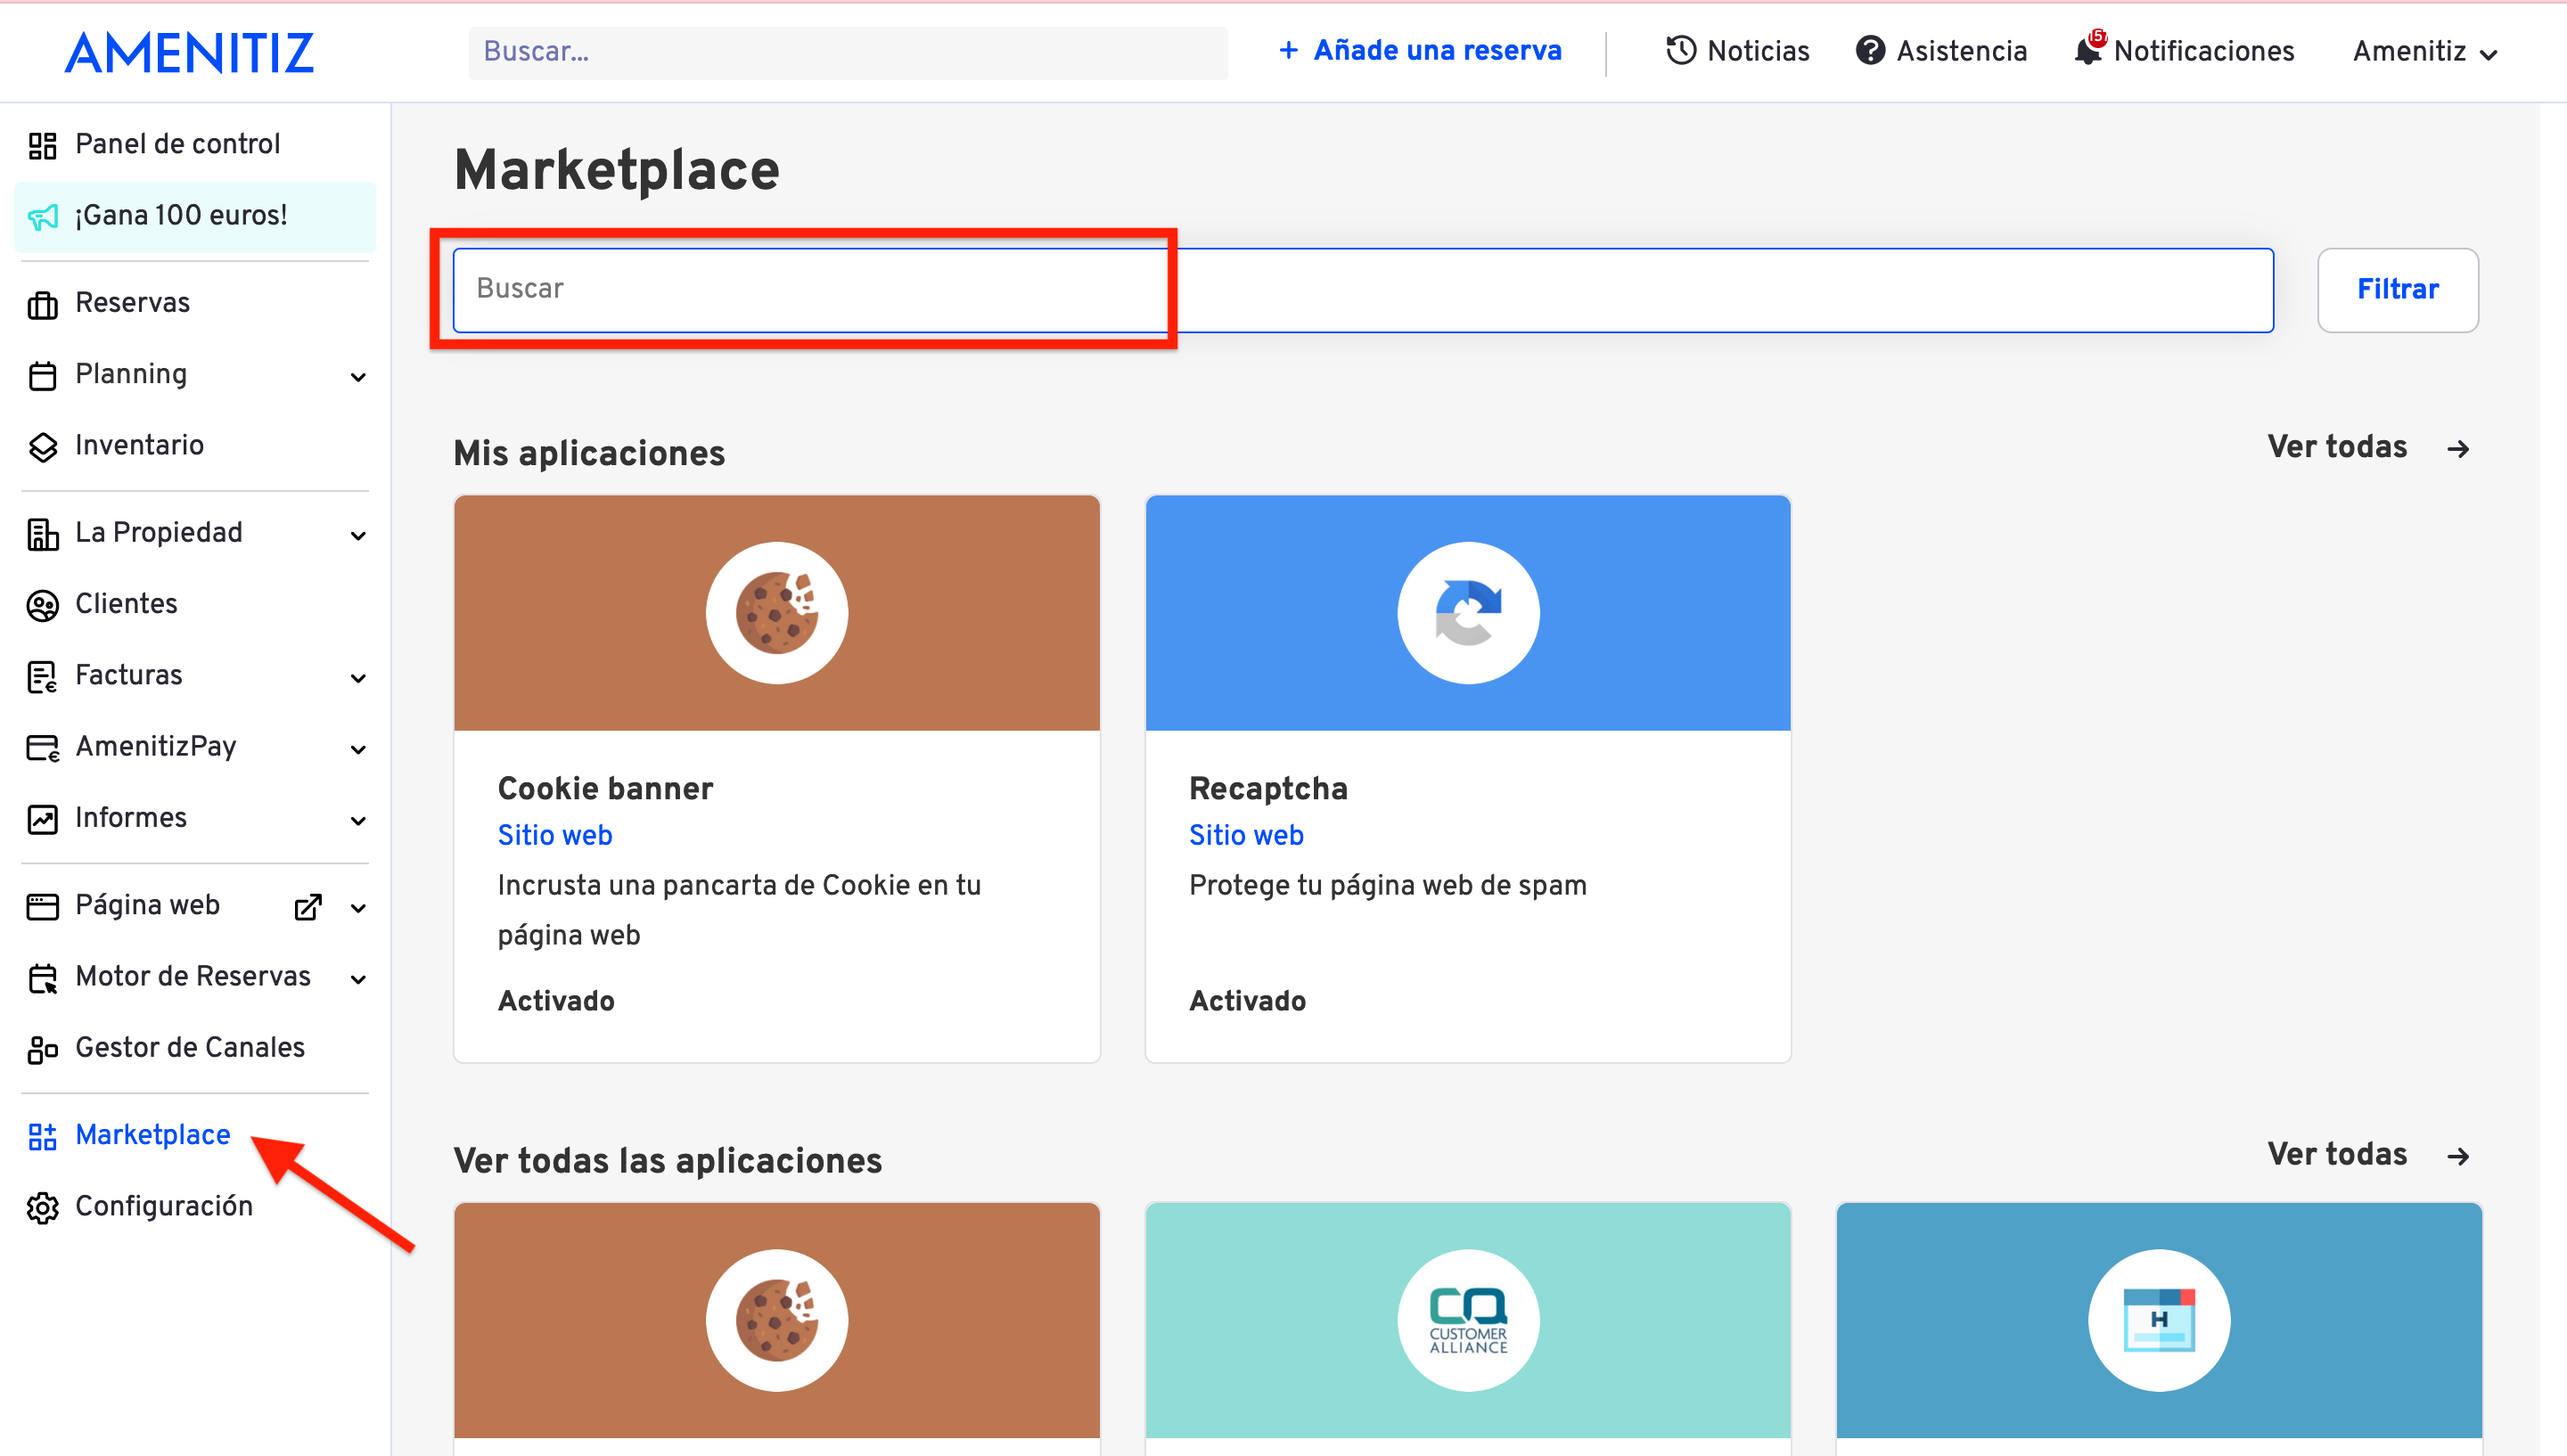This screenshot has width=2567, height=1456.
Task: Open Noticias from top bar
Action: point(1737,50)
